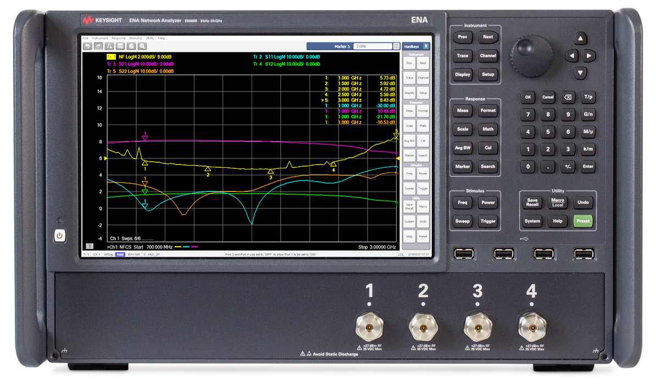Viewport: 656px width, 390px height.
Task: Click the undo arrow toolbar icon
Action: click(87, 47)
